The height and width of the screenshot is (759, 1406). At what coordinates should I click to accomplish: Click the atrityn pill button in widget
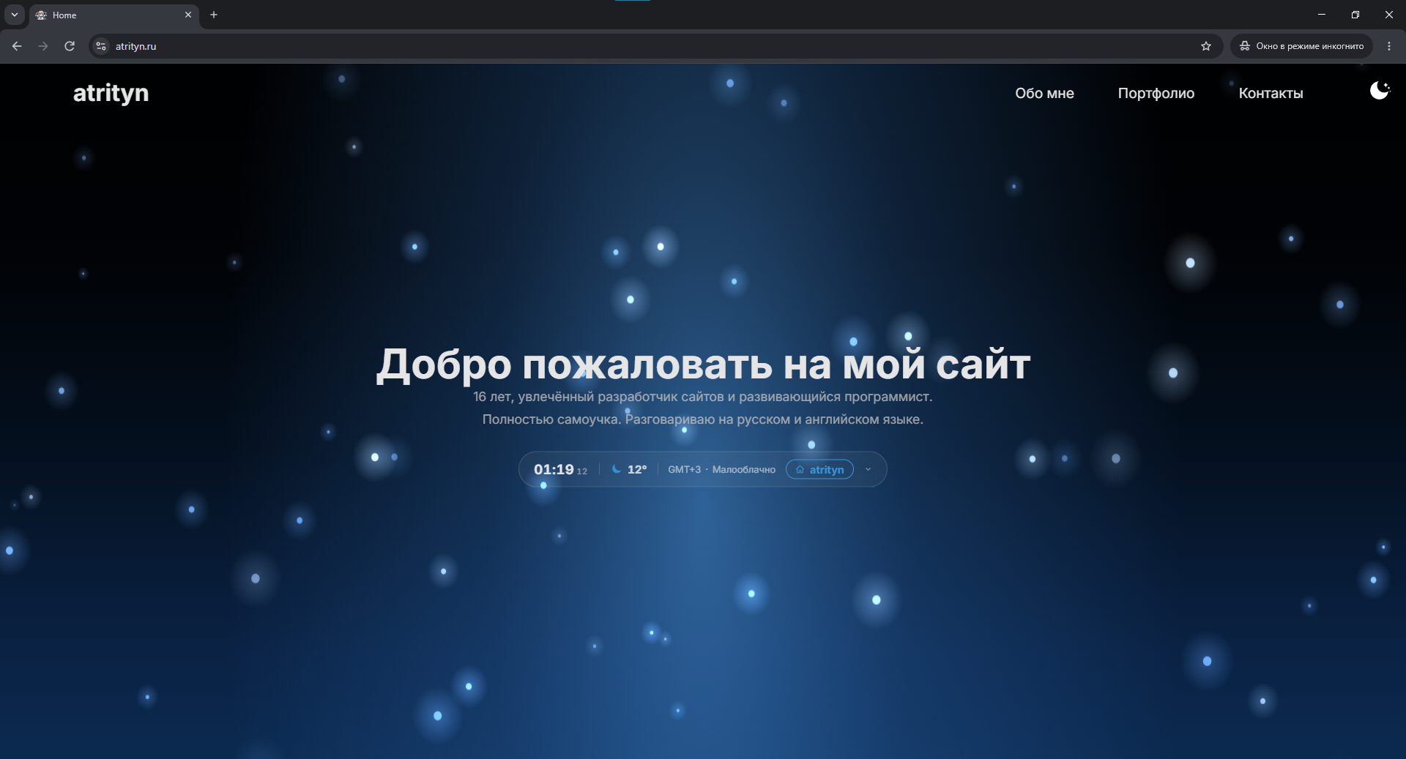[x=819, y=470]
